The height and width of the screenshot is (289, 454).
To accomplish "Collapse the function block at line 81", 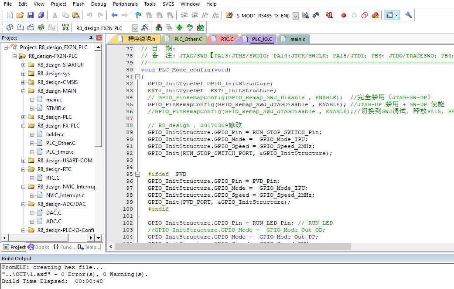I will click(138, 77).
